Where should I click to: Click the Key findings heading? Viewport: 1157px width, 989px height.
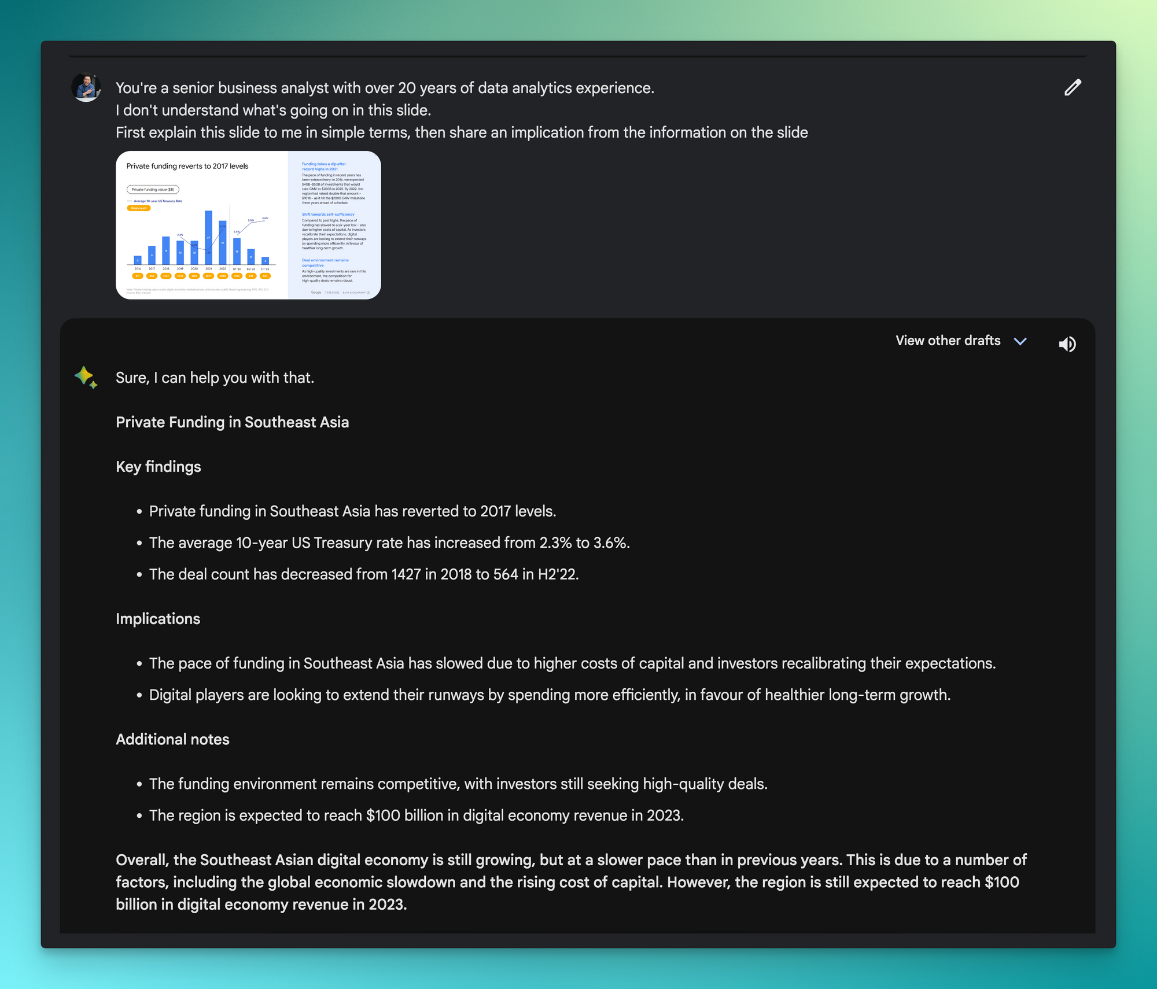pyautogui.click(x=158, y=467)
